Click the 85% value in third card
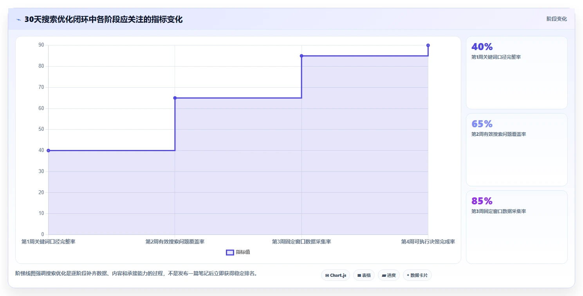This screenshot has width=583, height=296. click(x=482, y=201)
